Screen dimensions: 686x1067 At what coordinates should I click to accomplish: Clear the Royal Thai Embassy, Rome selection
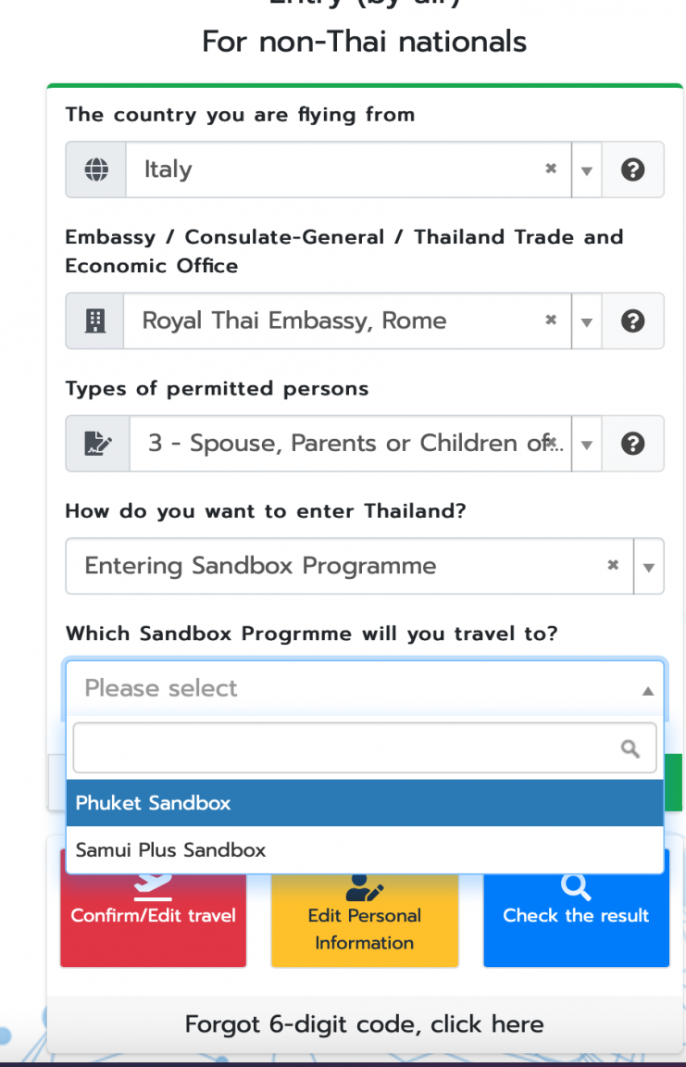tap(551, 320)
